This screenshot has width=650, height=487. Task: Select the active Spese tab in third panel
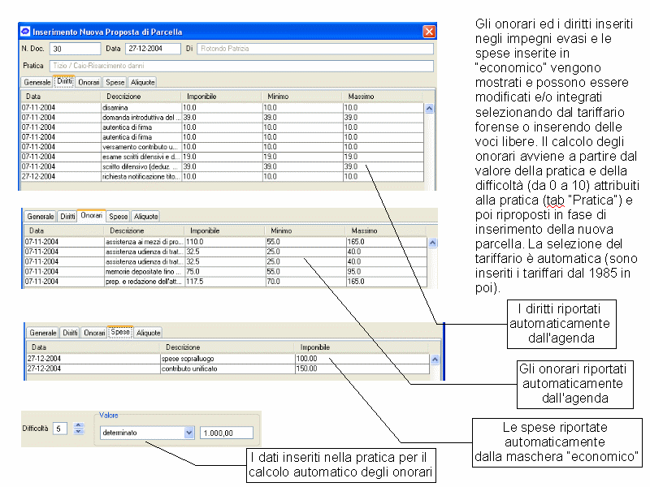pyautogui.click(x=120, y=332)
